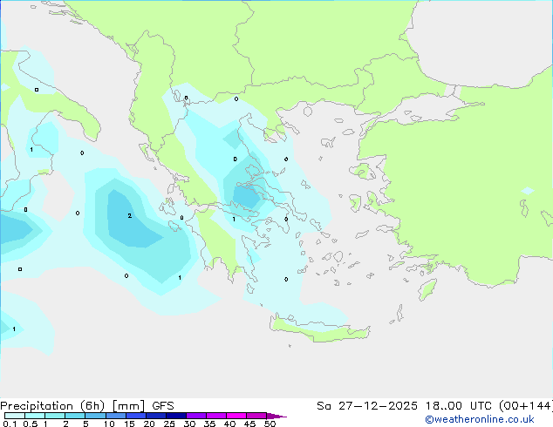Click the 0.5–1 mm legend color box

35,416
